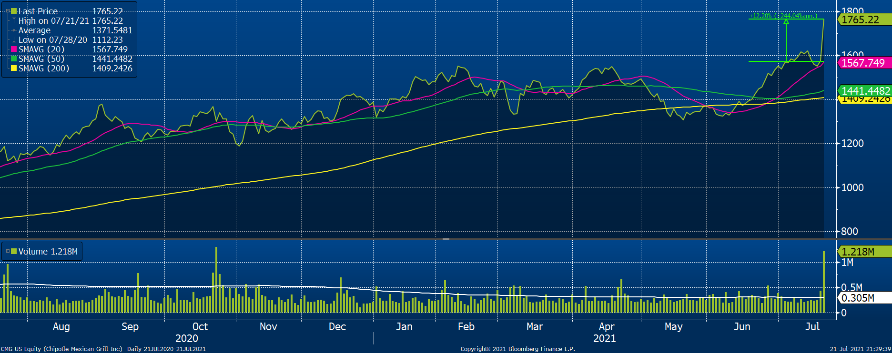Click the white 0.305M volume average tag
Viewport: 892px width, 353px height.
point(864,298)
